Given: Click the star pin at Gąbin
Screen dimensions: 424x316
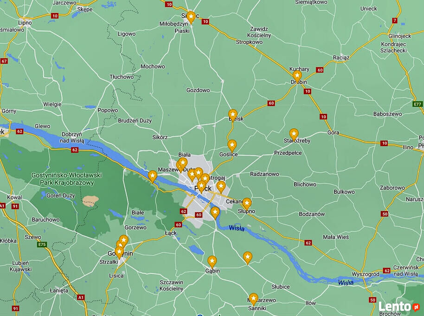Looking at the screenshot, I should click(x=212, y=261).
